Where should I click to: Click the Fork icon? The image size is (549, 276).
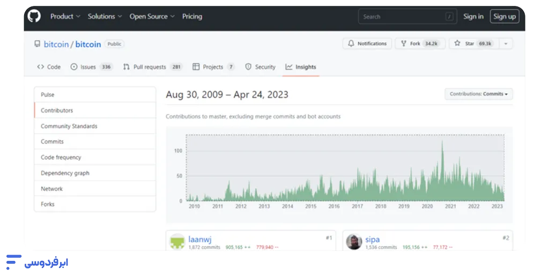click(404, 43)
